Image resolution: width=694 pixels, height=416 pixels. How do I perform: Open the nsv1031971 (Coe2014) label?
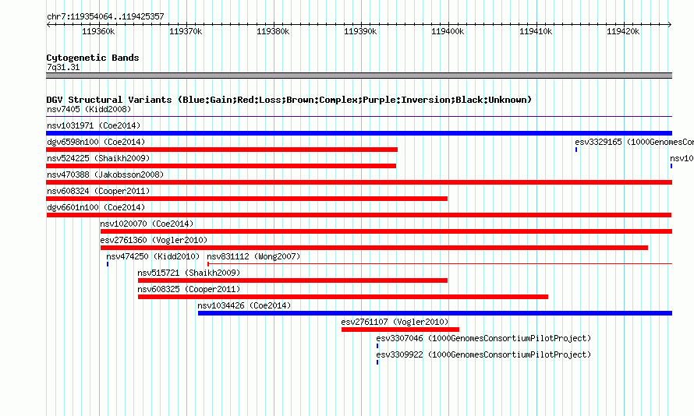(94, 125)
